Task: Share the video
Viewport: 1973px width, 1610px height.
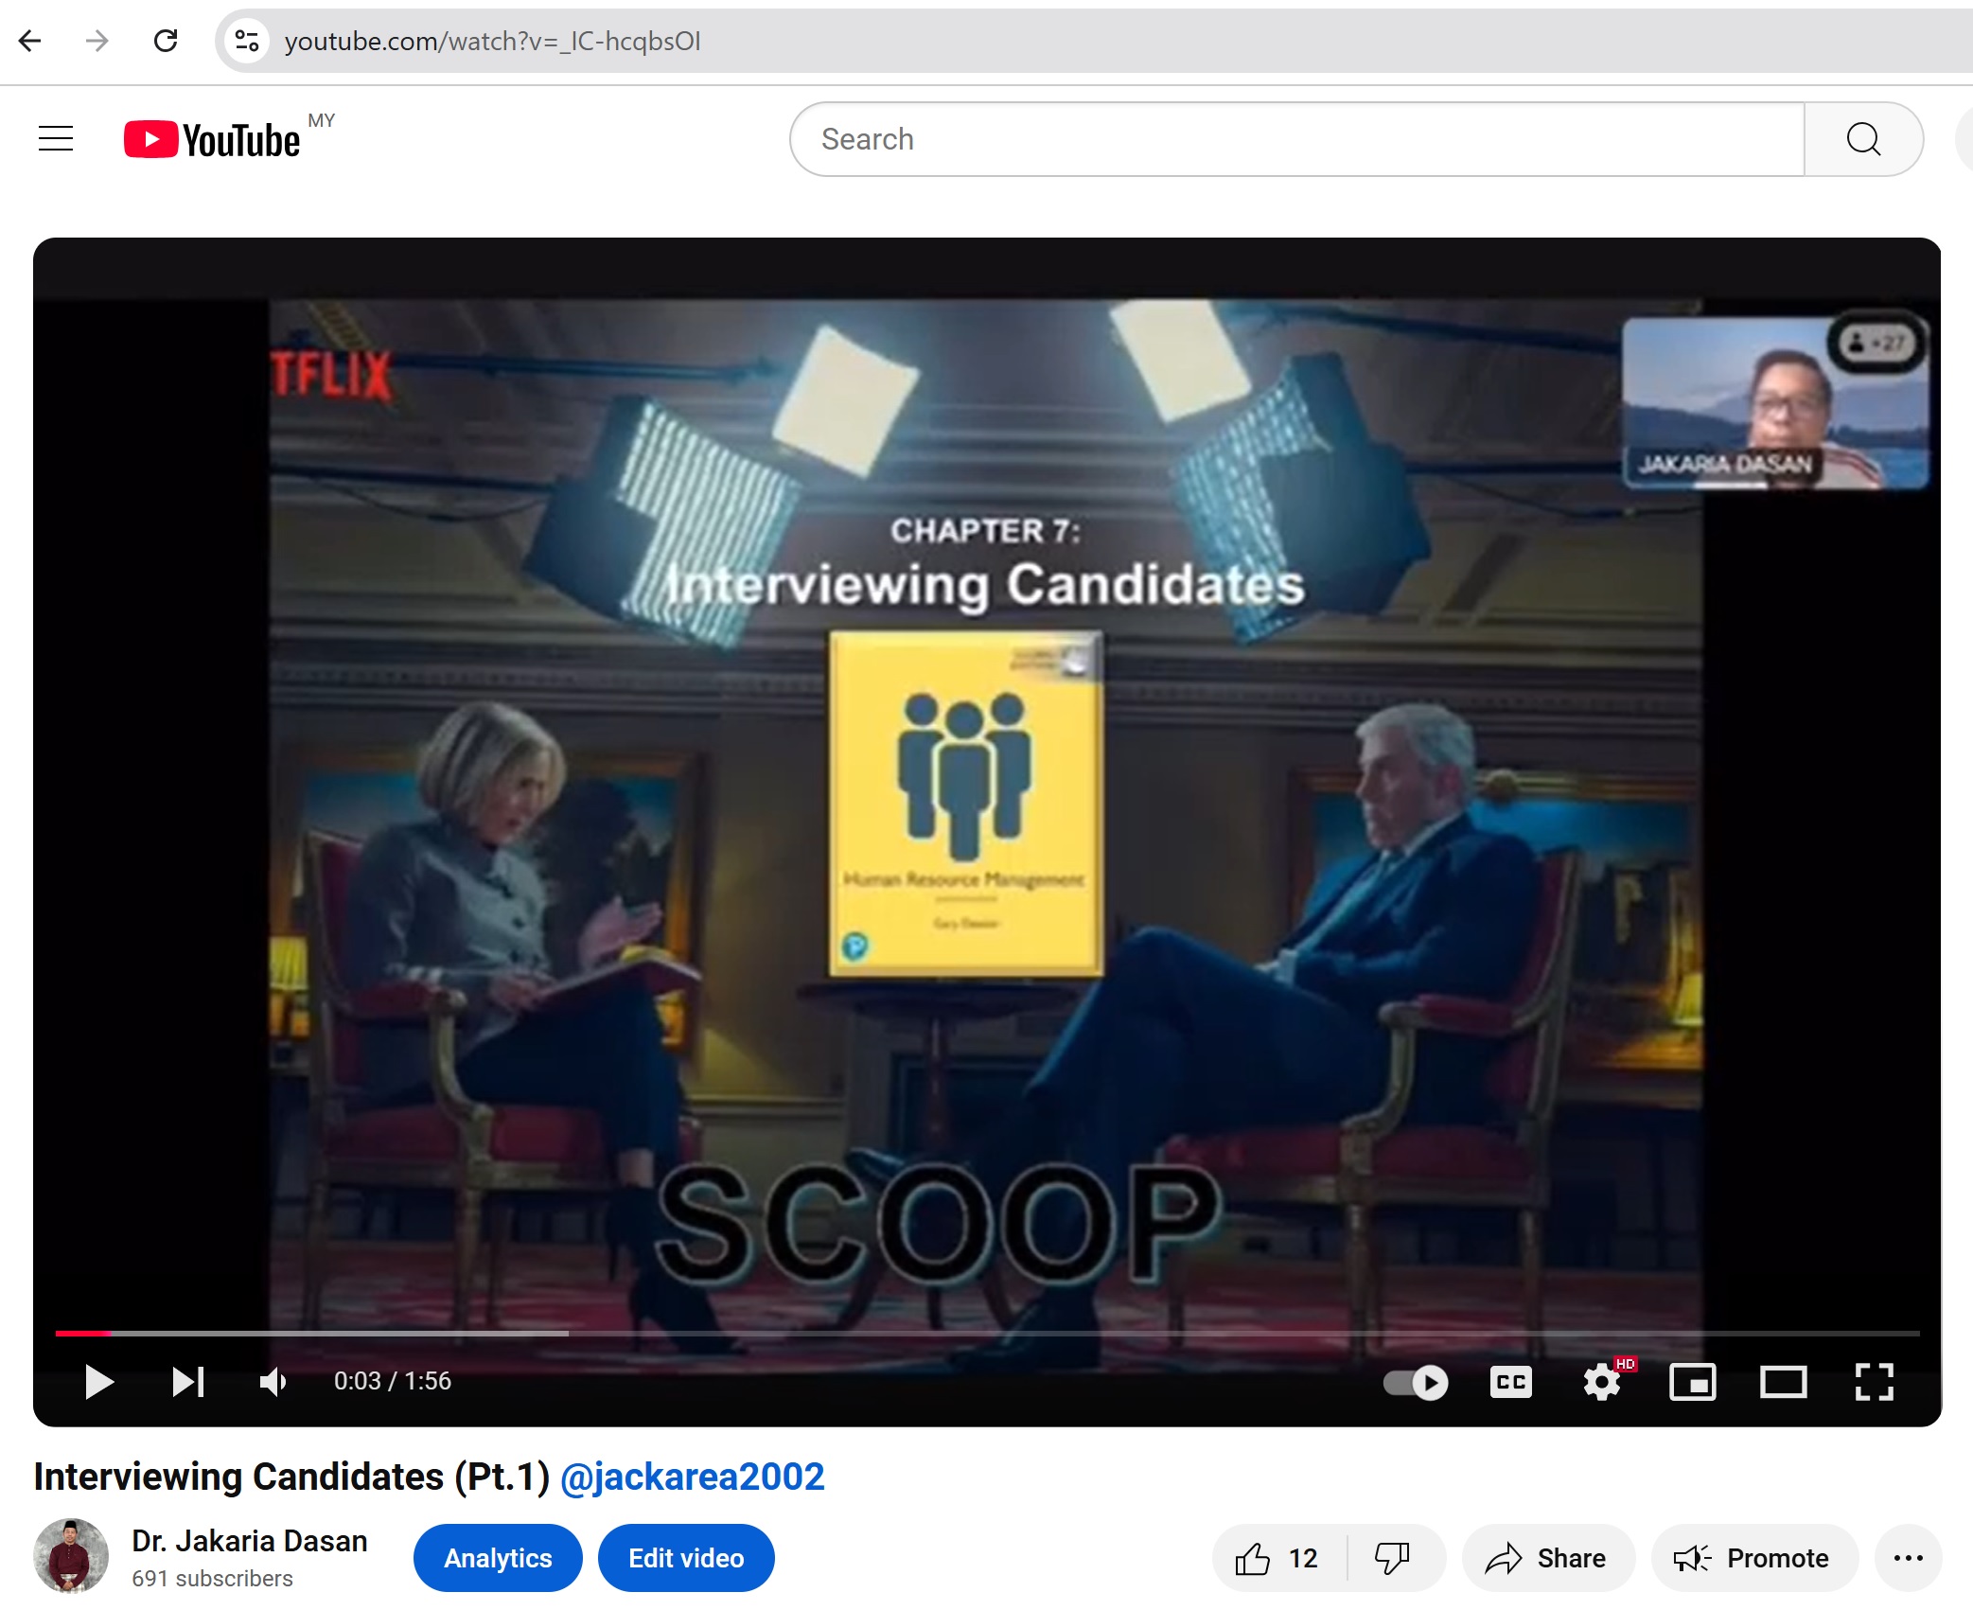Action: (x=1547, y=1558)
